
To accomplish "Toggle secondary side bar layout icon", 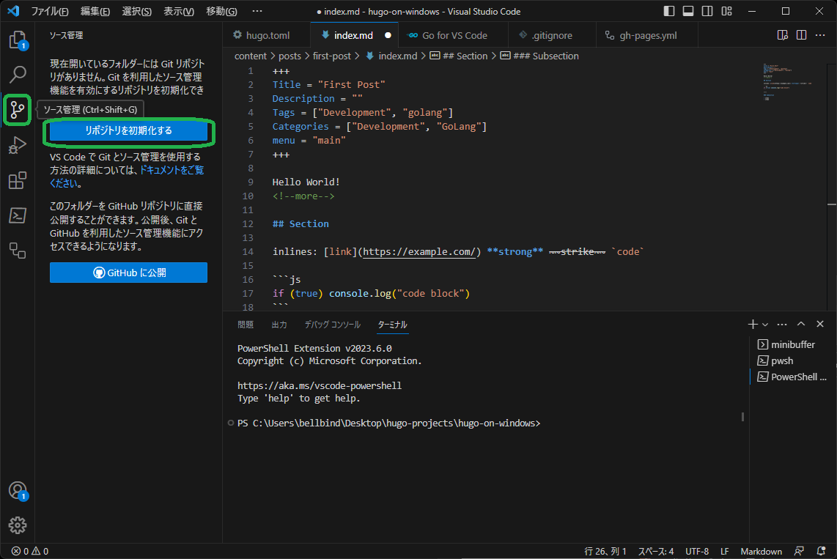I will (x=707, y=11).
